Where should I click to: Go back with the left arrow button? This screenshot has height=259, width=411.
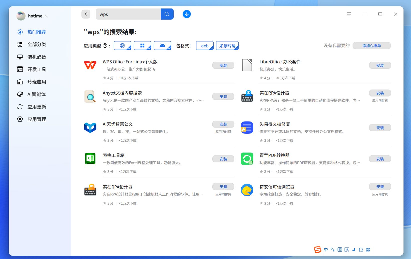[86, 14]
